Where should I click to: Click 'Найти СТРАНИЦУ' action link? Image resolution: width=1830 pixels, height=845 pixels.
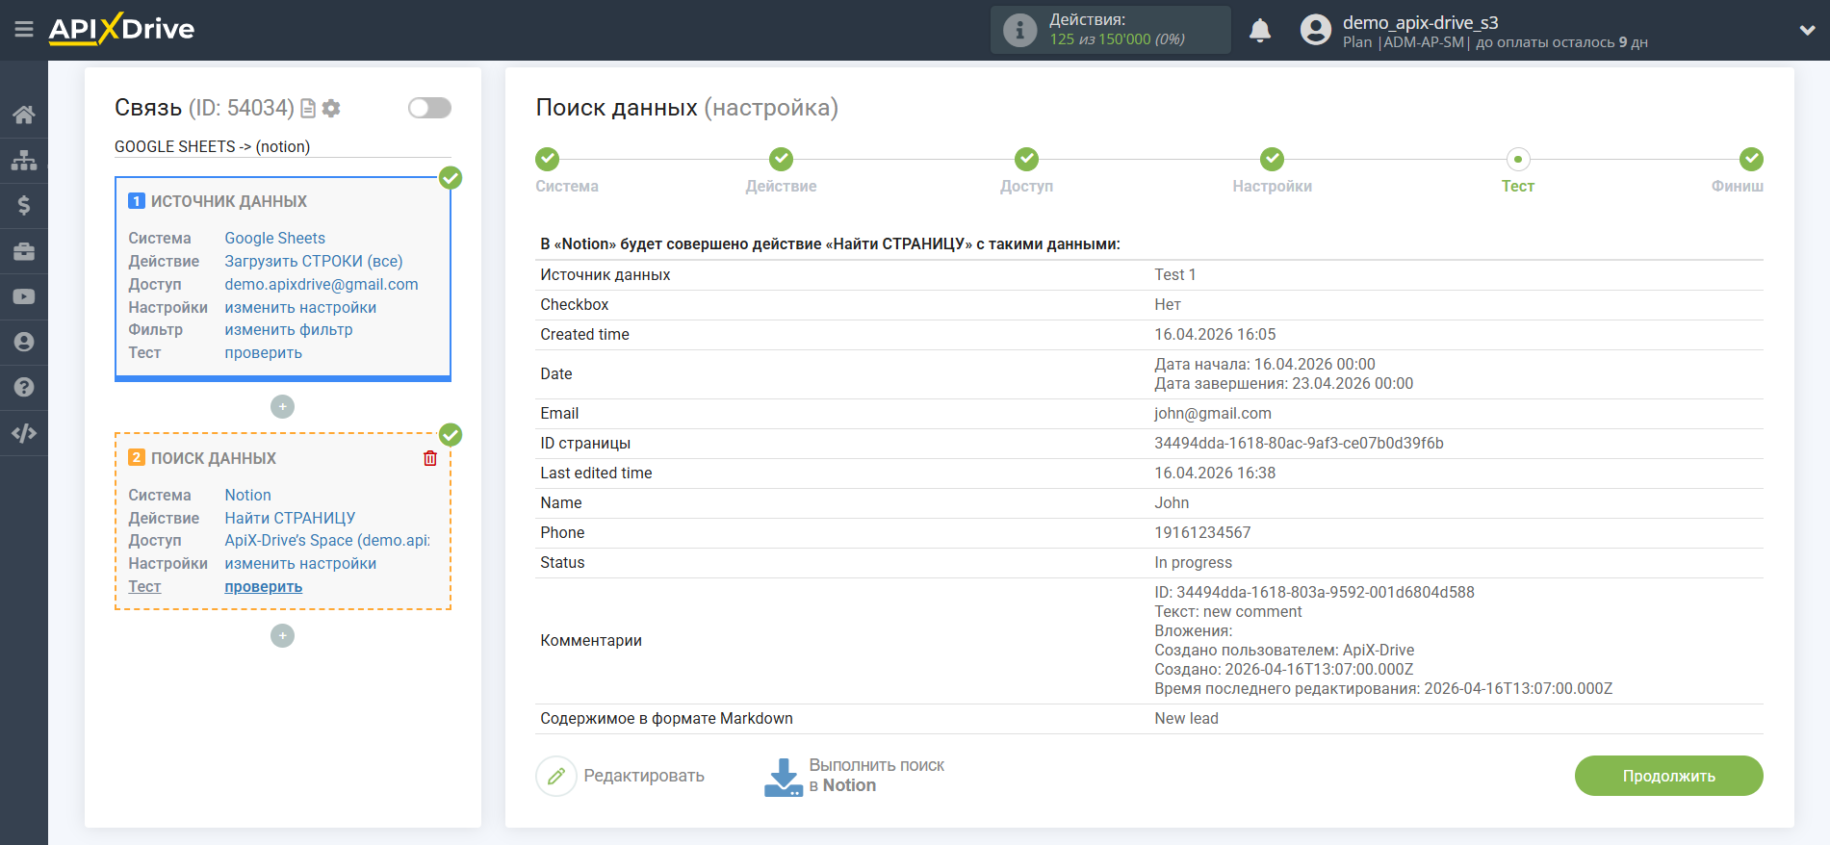(290, 518)
